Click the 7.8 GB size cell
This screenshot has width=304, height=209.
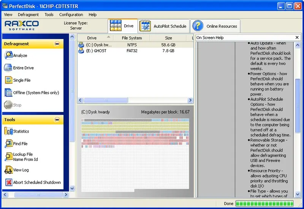coord(168,51)
